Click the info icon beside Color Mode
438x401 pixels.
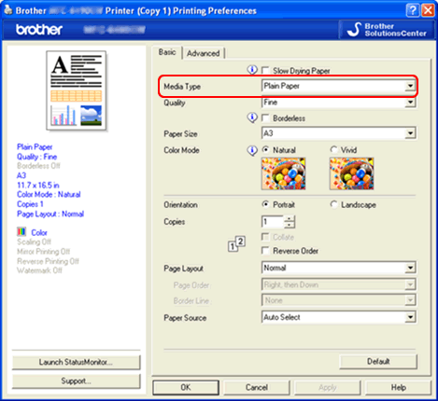pyautogui.click(x=252, y=150)
